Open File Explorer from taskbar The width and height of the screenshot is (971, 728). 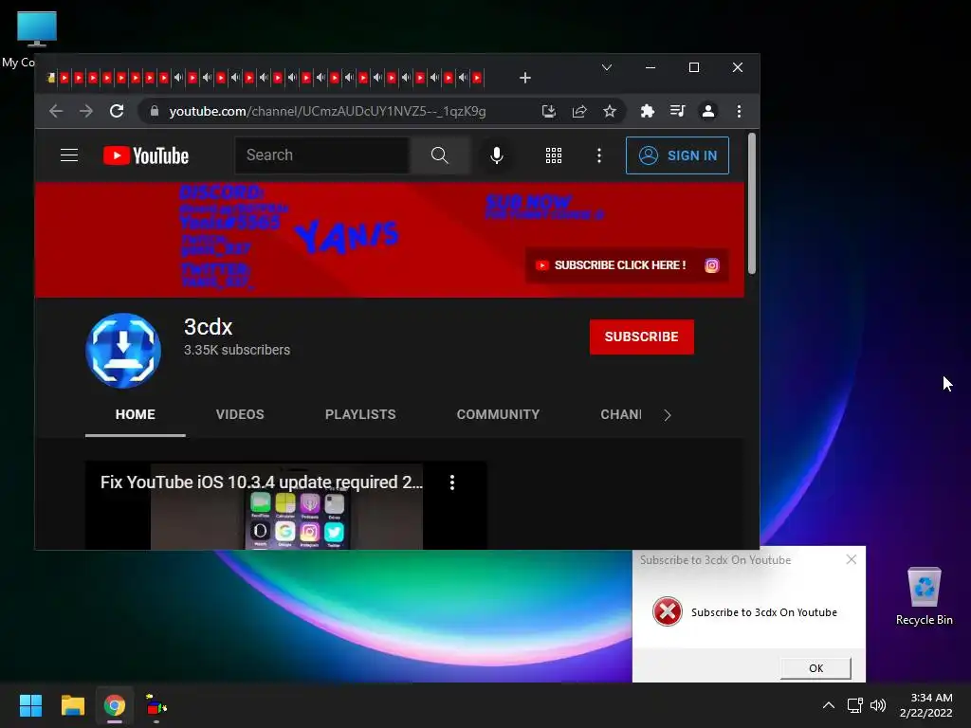click(72, 705)
